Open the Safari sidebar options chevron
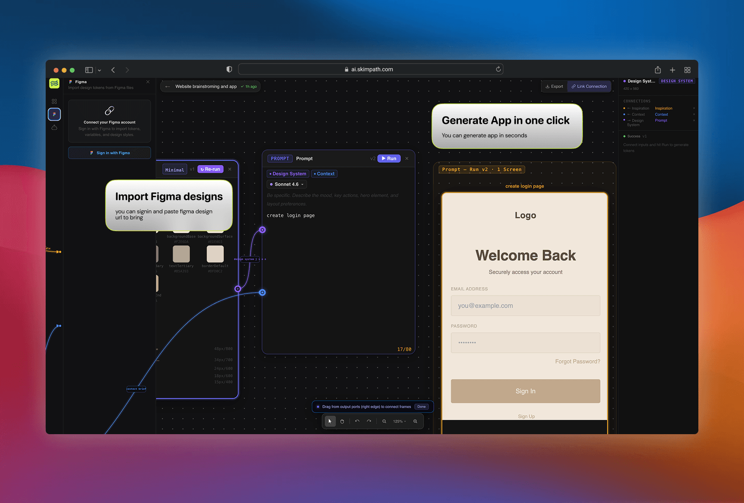Screen dimensions: 744x503 pyautogui.click(x=99, y=70)
